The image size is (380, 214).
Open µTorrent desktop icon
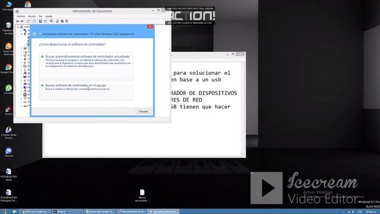8,89
